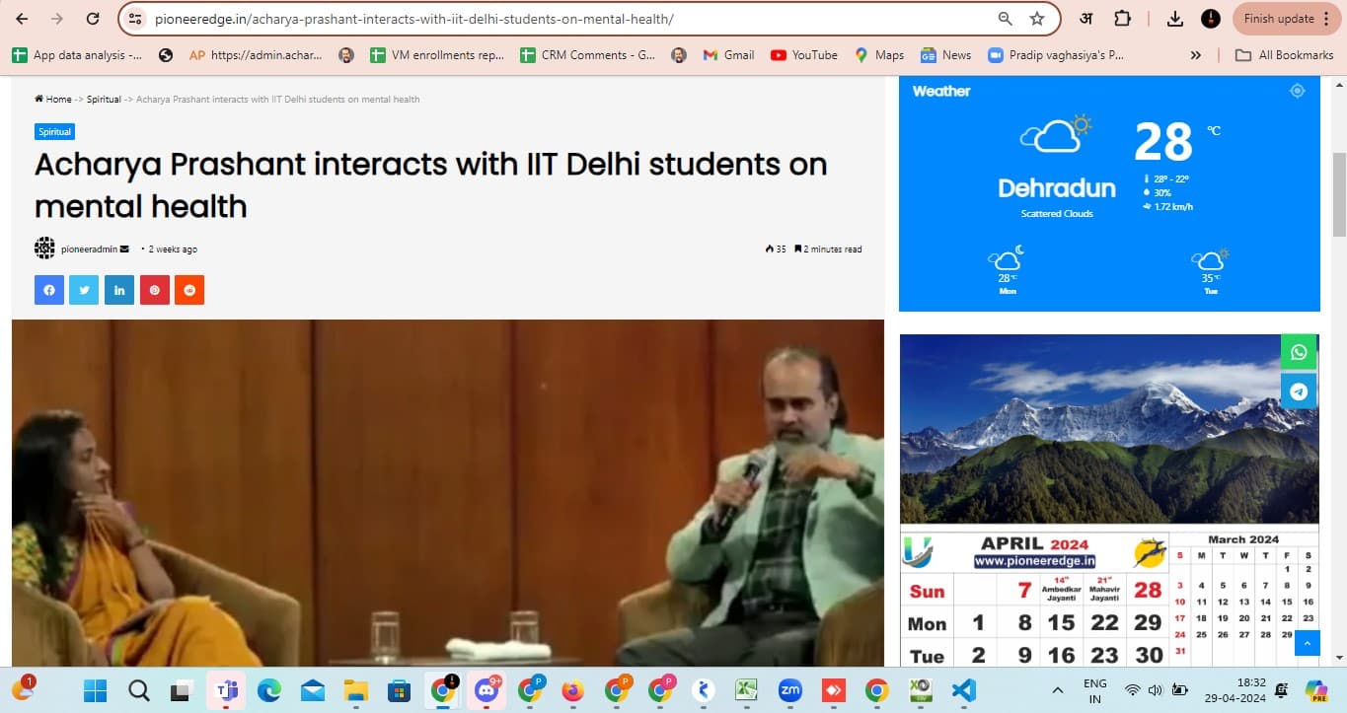Open the YouTube bookmark

tap(803, 55)
